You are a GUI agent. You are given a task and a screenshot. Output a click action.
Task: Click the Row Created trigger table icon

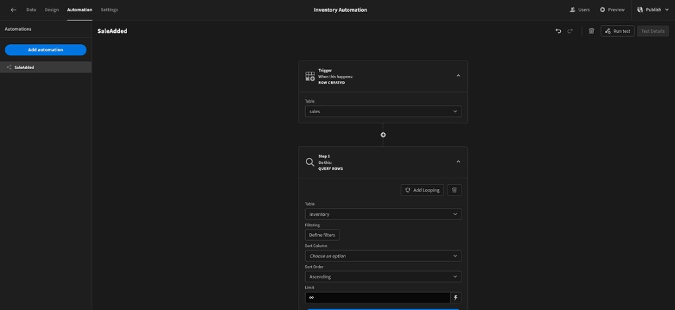310,76
